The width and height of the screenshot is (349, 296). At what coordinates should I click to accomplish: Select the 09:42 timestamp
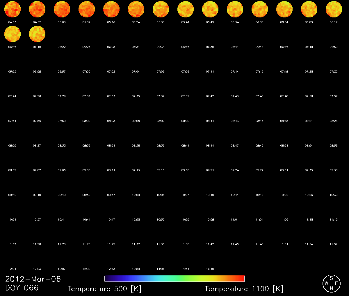pyautogui.click(x=12, y=195)
